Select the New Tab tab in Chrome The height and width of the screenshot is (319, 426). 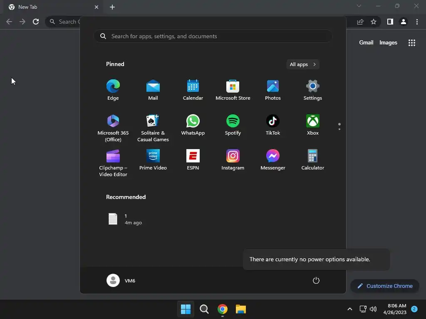[53, 7]
